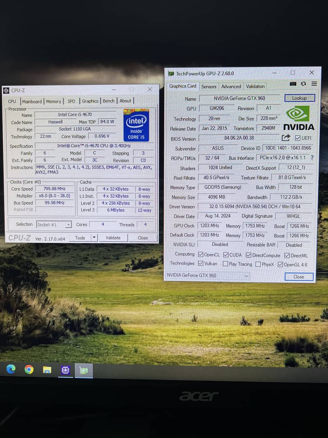Image resolution: width=328 pixels, height=438 pixels.
Task: Open the About tab in CPU-Z
Action: pyautogui.click(x=125, y=101)
